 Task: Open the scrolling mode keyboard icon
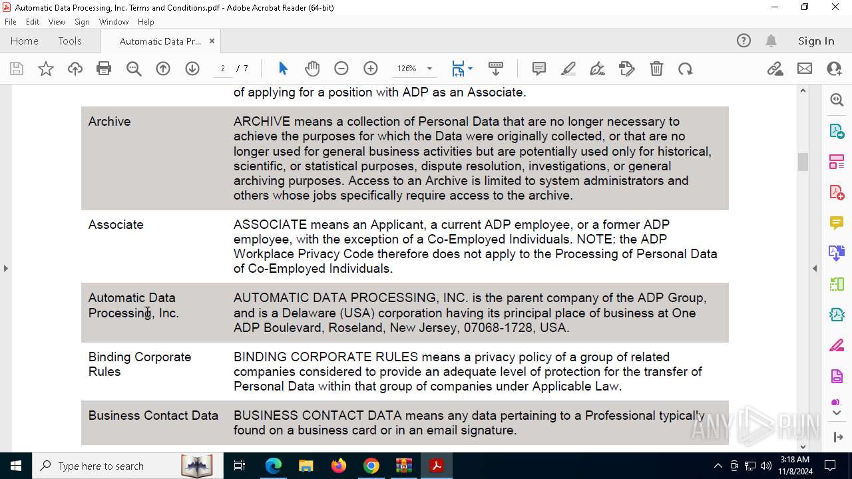coord(496,69)
